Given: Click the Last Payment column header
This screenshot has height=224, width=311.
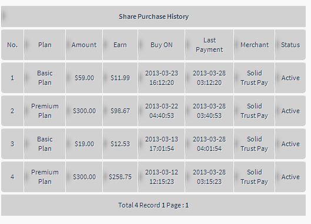Looking at the screenshot, I should coord(209,45).
